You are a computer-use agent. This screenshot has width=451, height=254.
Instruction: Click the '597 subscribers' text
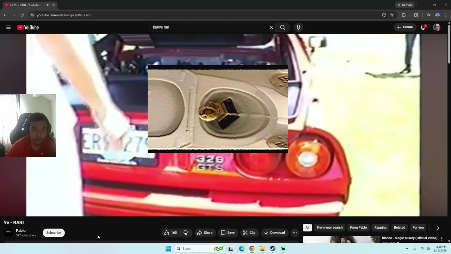tap(26, 235)
